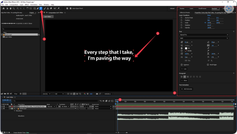Click the new folder icon in Project panel

(x=5, y=94)
